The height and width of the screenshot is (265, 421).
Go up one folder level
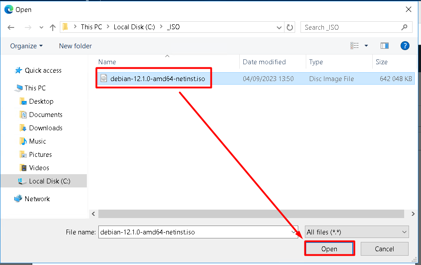[x=53, y=27]
